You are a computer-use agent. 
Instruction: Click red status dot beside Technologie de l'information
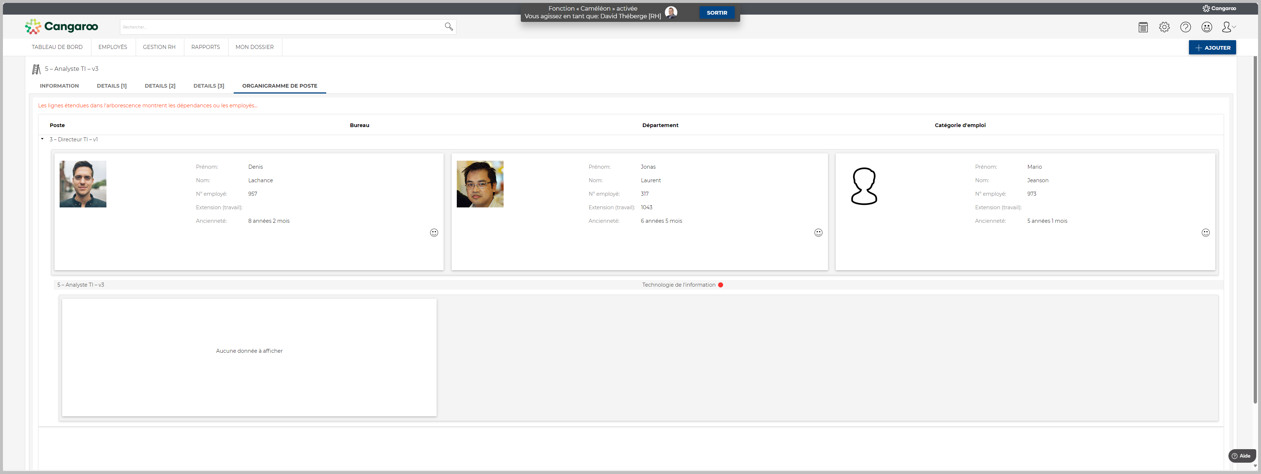[720, 285]
